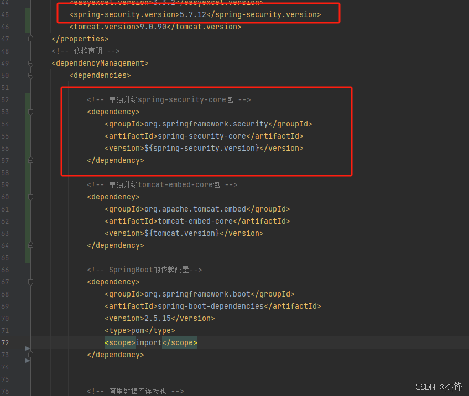469x396 pixels.
Task: Click artifactId spring-security-core
Action: 204,136
